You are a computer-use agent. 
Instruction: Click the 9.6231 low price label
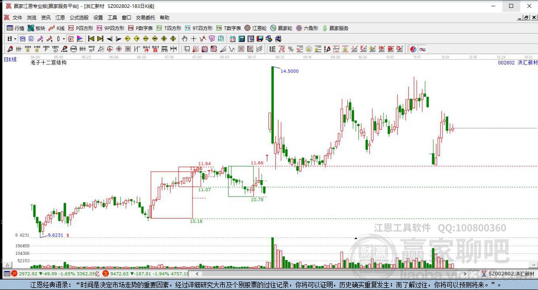[55, 235]
